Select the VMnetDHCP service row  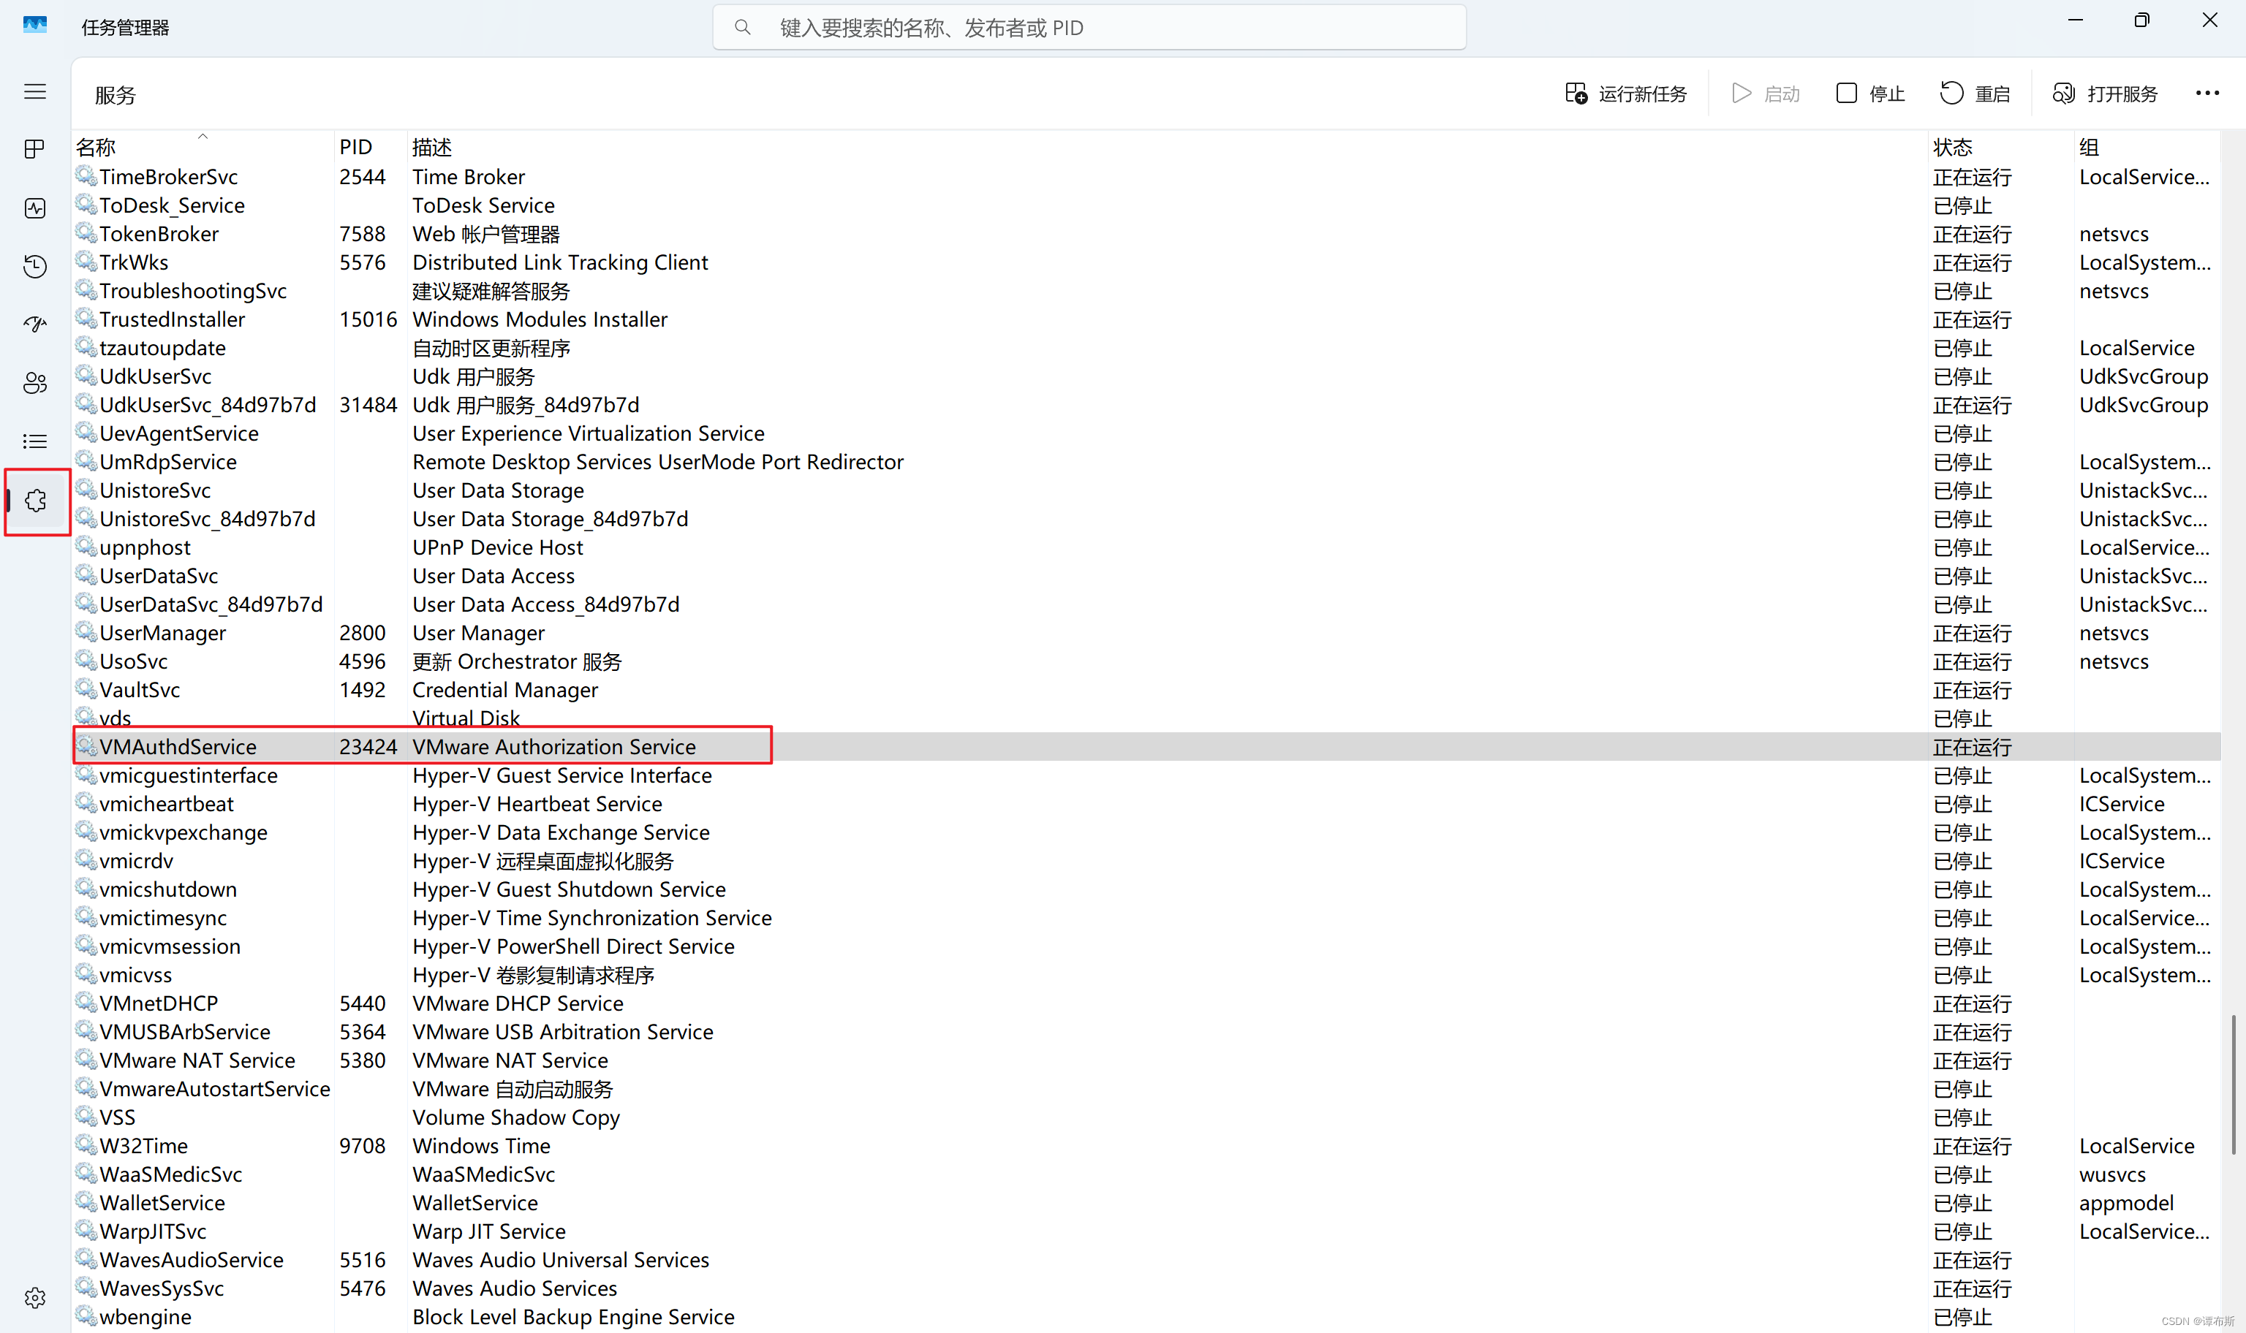159,1003
